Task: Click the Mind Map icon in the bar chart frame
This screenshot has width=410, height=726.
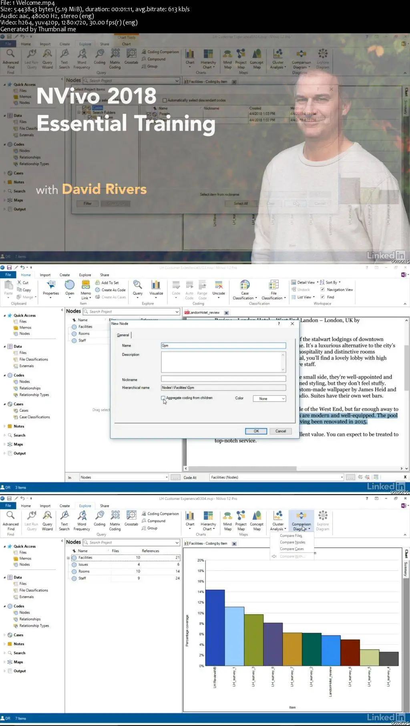Action: 228,515
